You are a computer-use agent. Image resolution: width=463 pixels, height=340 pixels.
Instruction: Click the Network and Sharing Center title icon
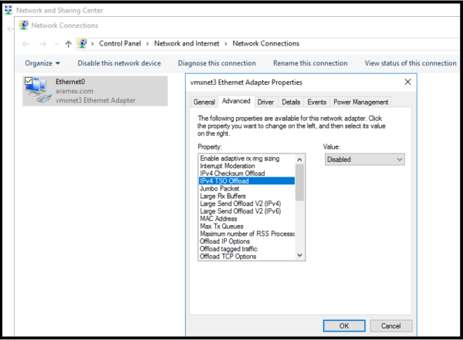point(8,11)
